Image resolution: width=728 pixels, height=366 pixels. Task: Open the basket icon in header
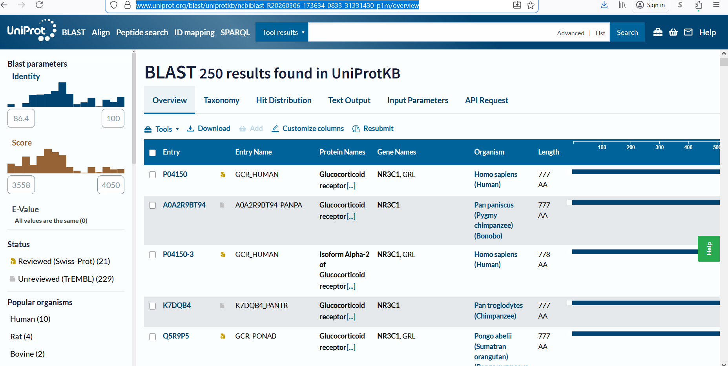tap(673, 32)
